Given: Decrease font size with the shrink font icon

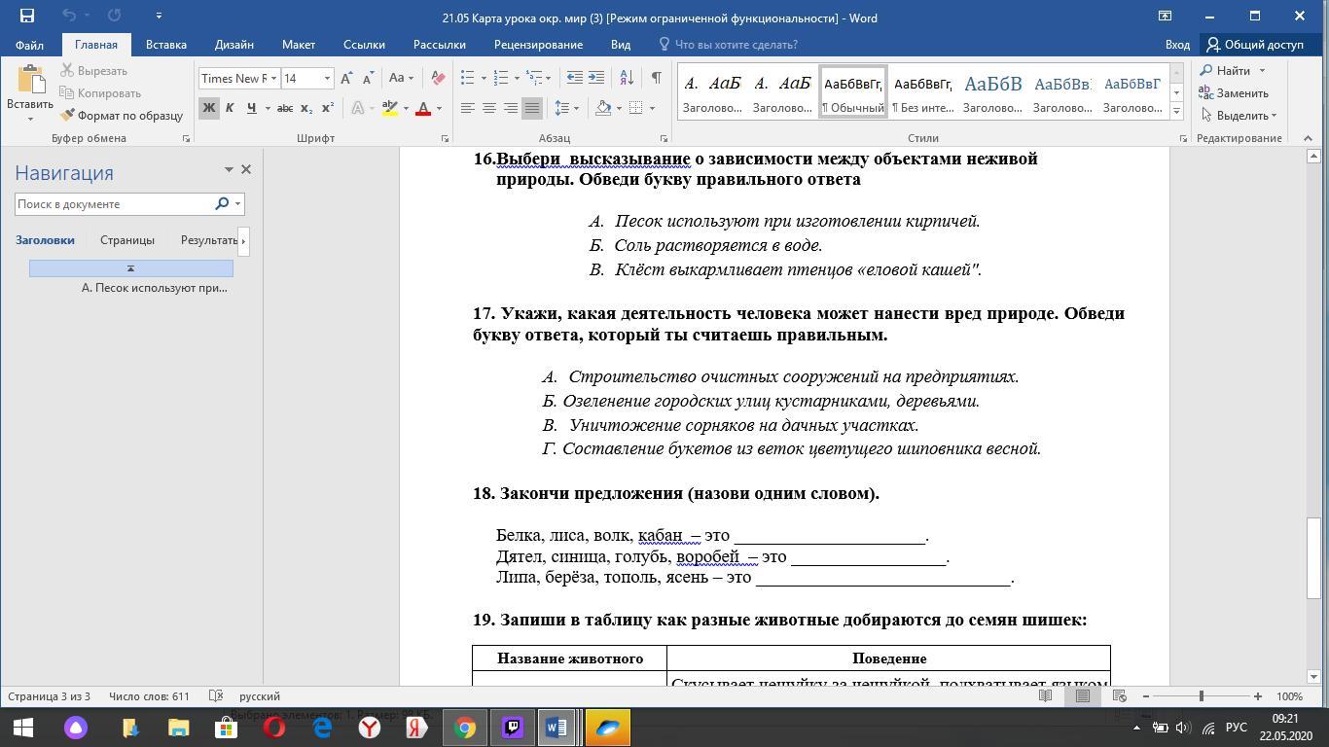Looking at the screenshot, I should click(368, 78).
